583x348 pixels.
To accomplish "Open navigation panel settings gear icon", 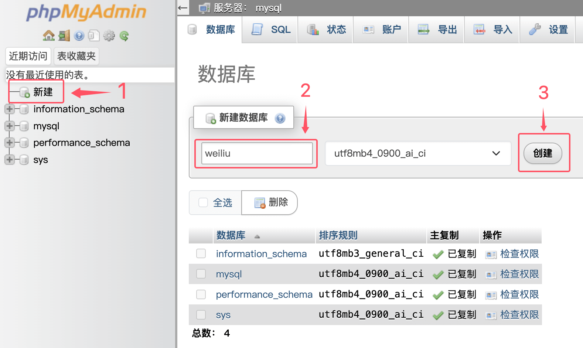I will click(x=109, y=35).
